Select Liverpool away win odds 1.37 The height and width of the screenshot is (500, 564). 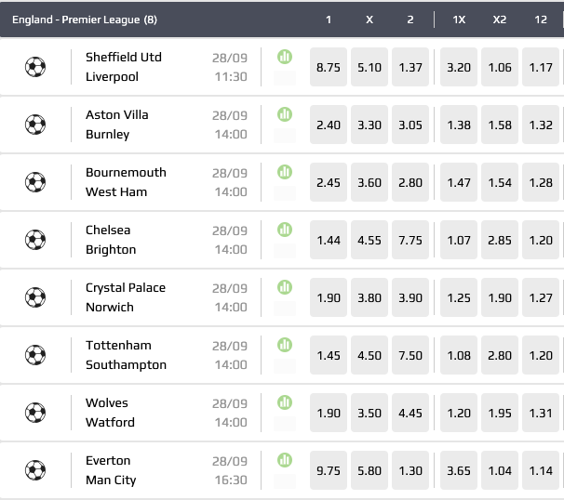(410, 68)
